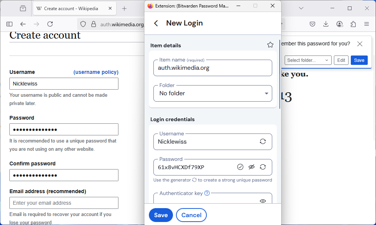
Task: Expand the Select folder dropdown in the notification
Action: coord(308,60)
